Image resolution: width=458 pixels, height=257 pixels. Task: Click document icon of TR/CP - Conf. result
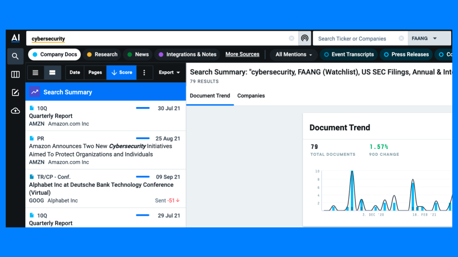(x=32, y=177)
